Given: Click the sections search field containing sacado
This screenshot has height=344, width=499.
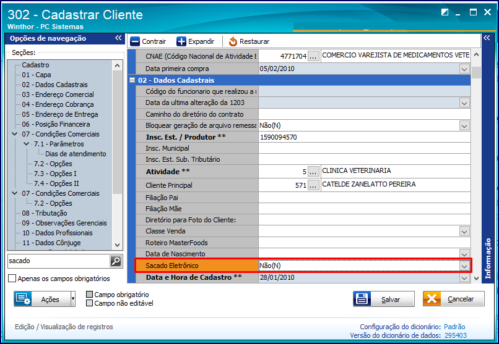Looking at the screenshot, I should pos(59,261).
